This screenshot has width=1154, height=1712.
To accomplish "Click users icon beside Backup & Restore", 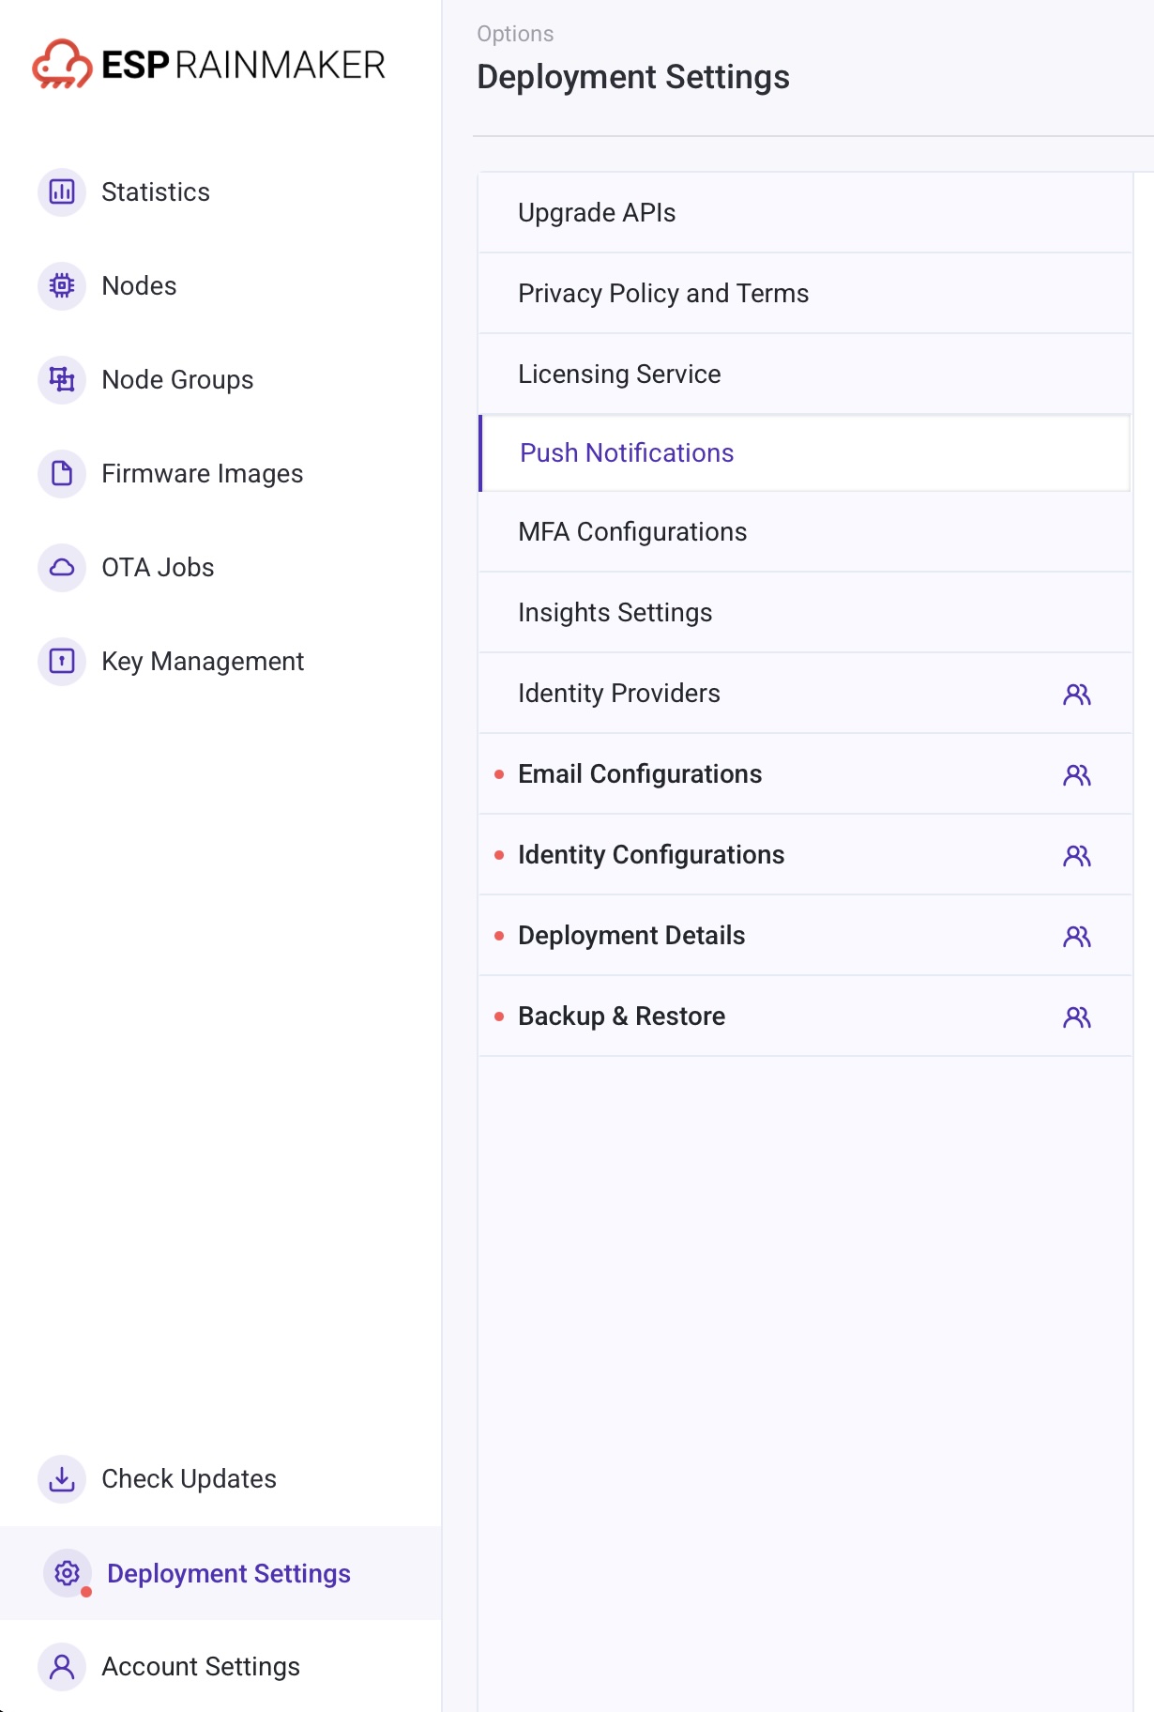I will (1076, 1017).
